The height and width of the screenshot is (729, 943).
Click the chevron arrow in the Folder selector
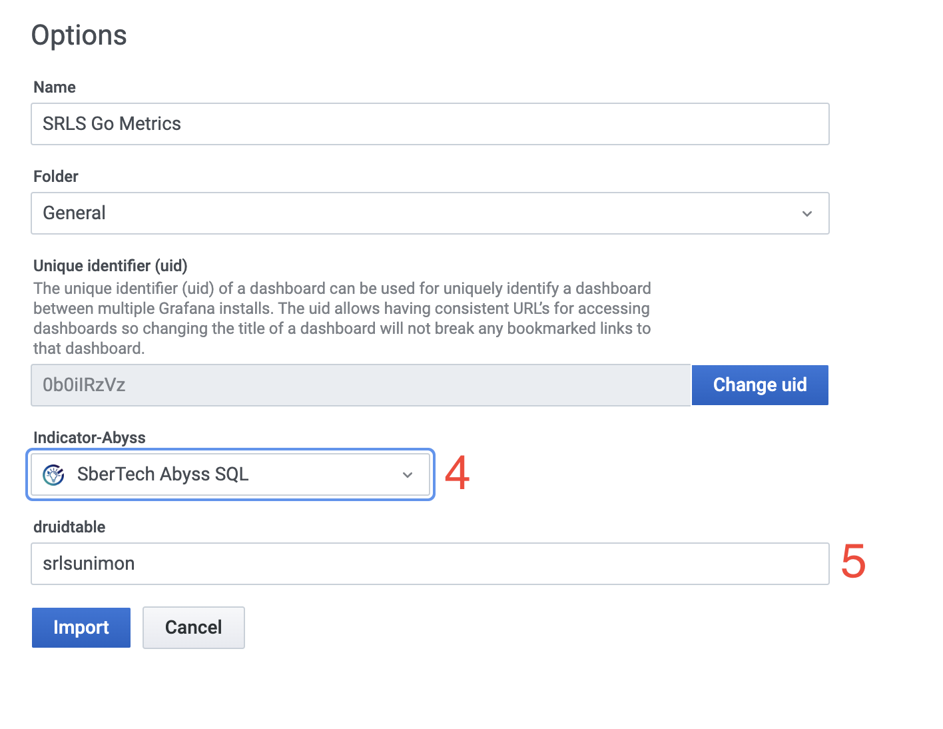(x=807, y=214)
